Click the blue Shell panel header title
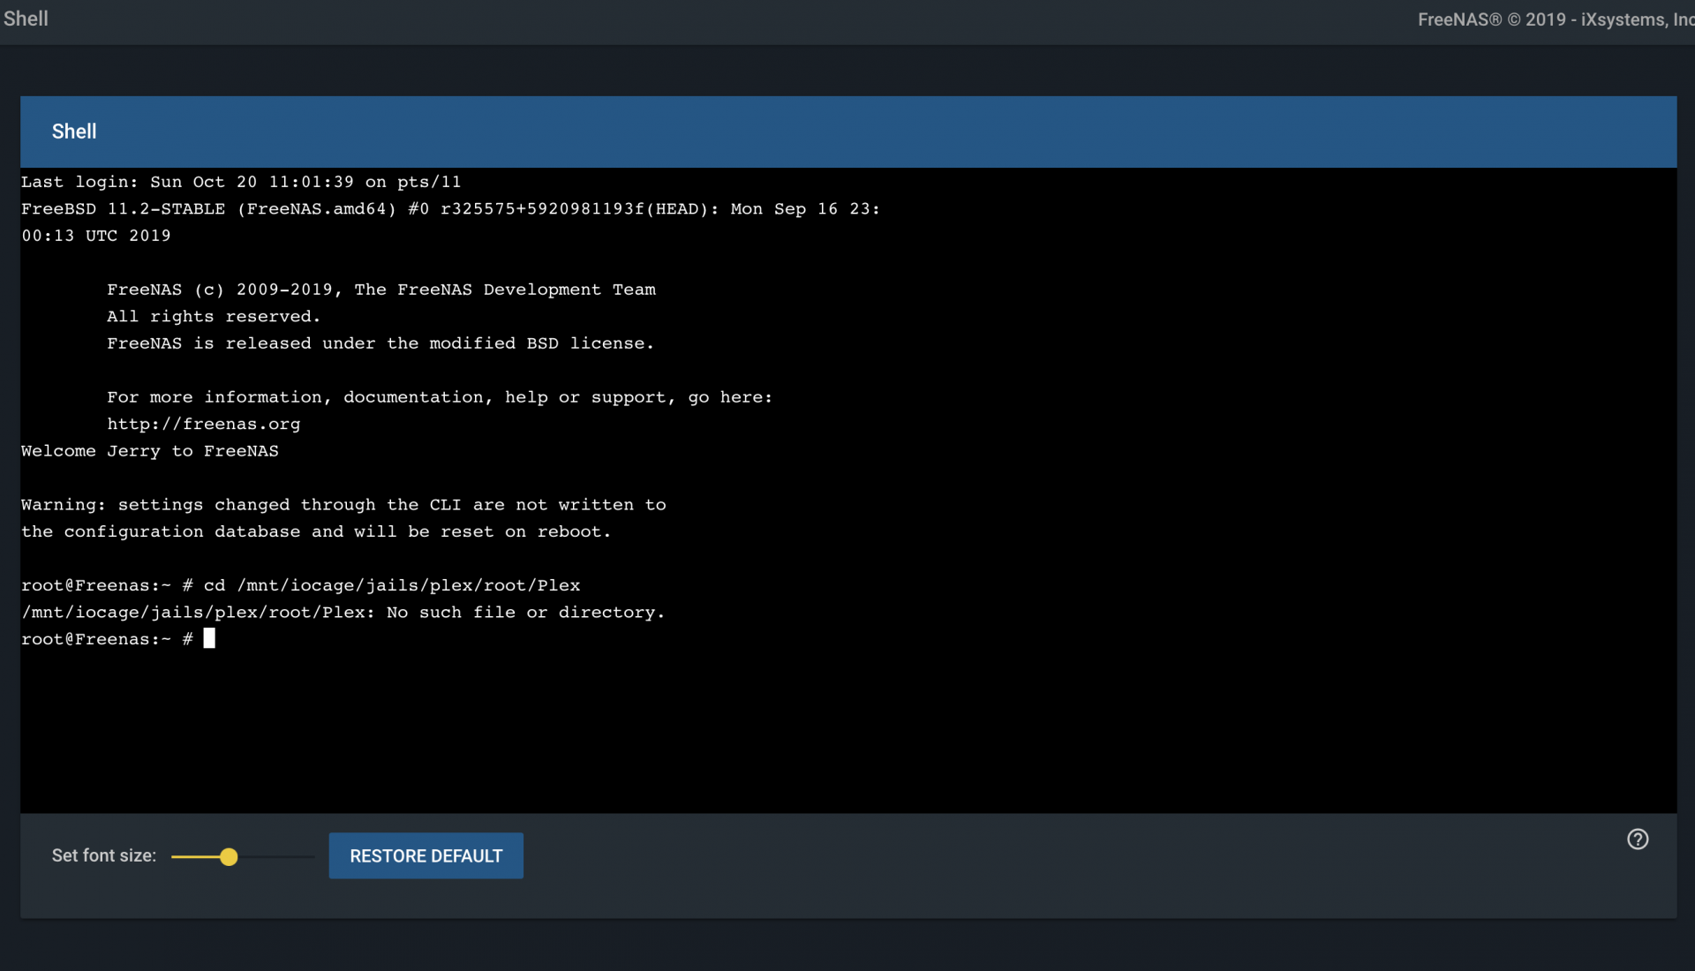The height and width of the screenshot is (971, 1695). pyautogui.click(x=74, y=132)
